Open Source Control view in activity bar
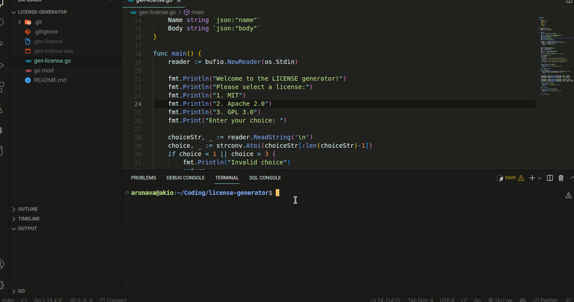Image resolution: width=574 pixels, height=302 pixels. [x=2, y=44]
